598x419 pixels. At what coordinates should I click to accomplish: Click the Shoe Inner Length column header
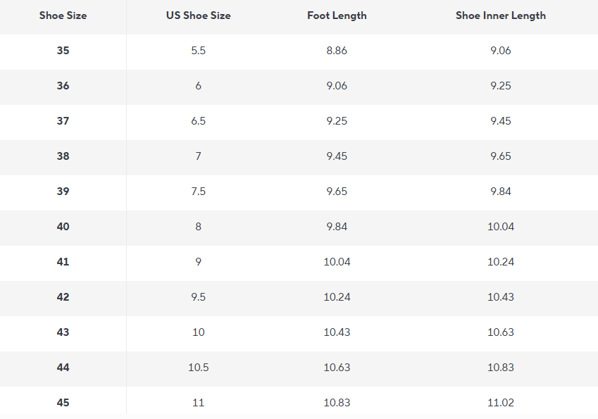tap(500, 15)
